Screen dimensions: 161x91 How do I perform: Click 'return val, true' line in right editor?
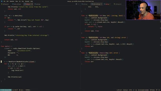click(92, 31)
